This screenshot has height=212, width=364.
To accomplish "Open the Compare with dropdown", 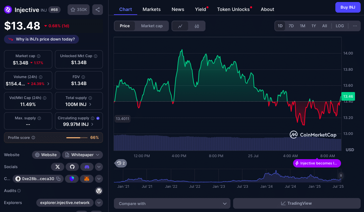I will 172,203.
